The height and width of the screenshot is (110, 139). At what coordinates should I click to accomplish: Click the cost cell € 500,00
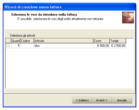click(101, 46)
